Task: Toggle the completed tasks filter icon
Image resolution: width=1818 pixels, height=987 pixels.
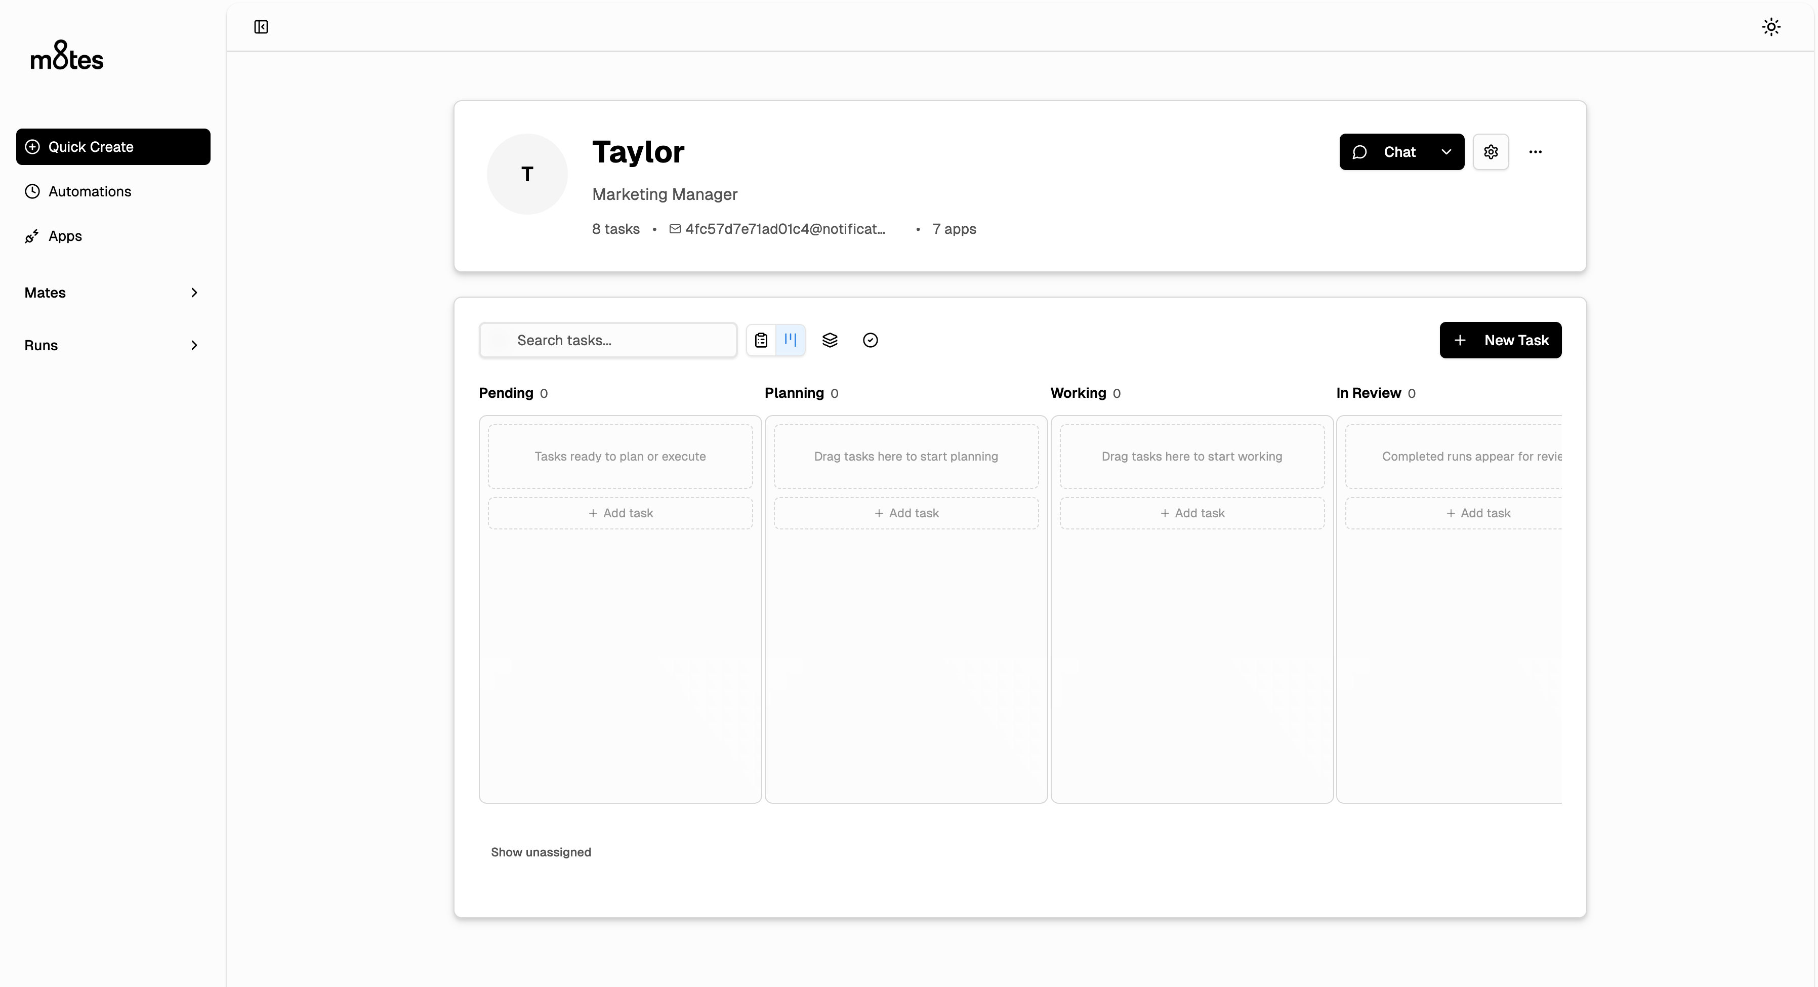Action: pyautogui.click(x=870, y=340)
